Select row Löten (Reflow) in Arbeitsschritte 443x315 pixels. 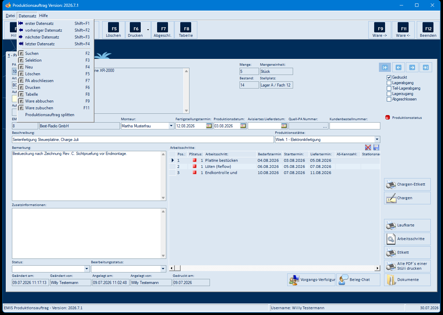(x=274, y=167)
